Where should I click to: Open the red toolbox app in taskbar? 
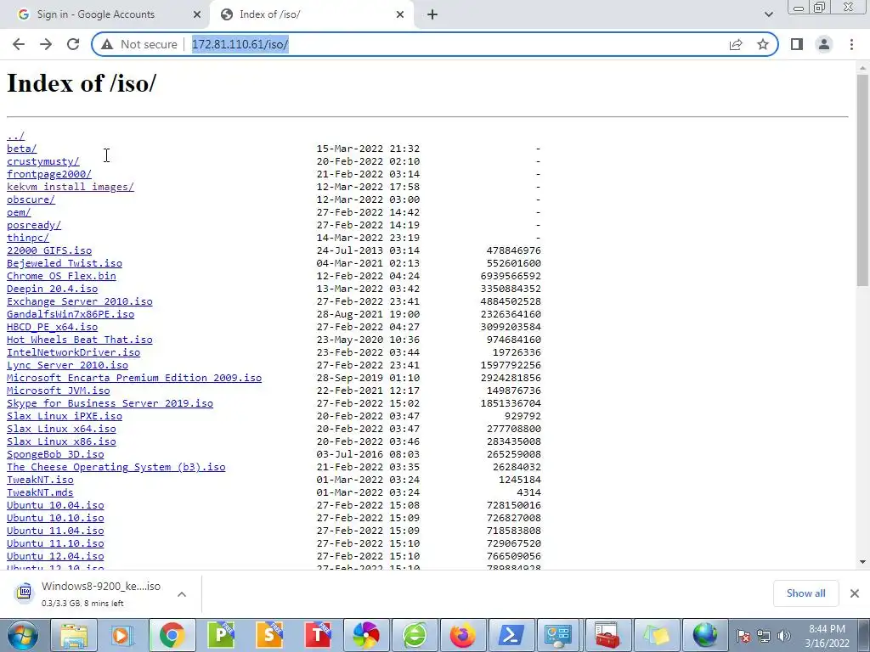pos(607,635)
